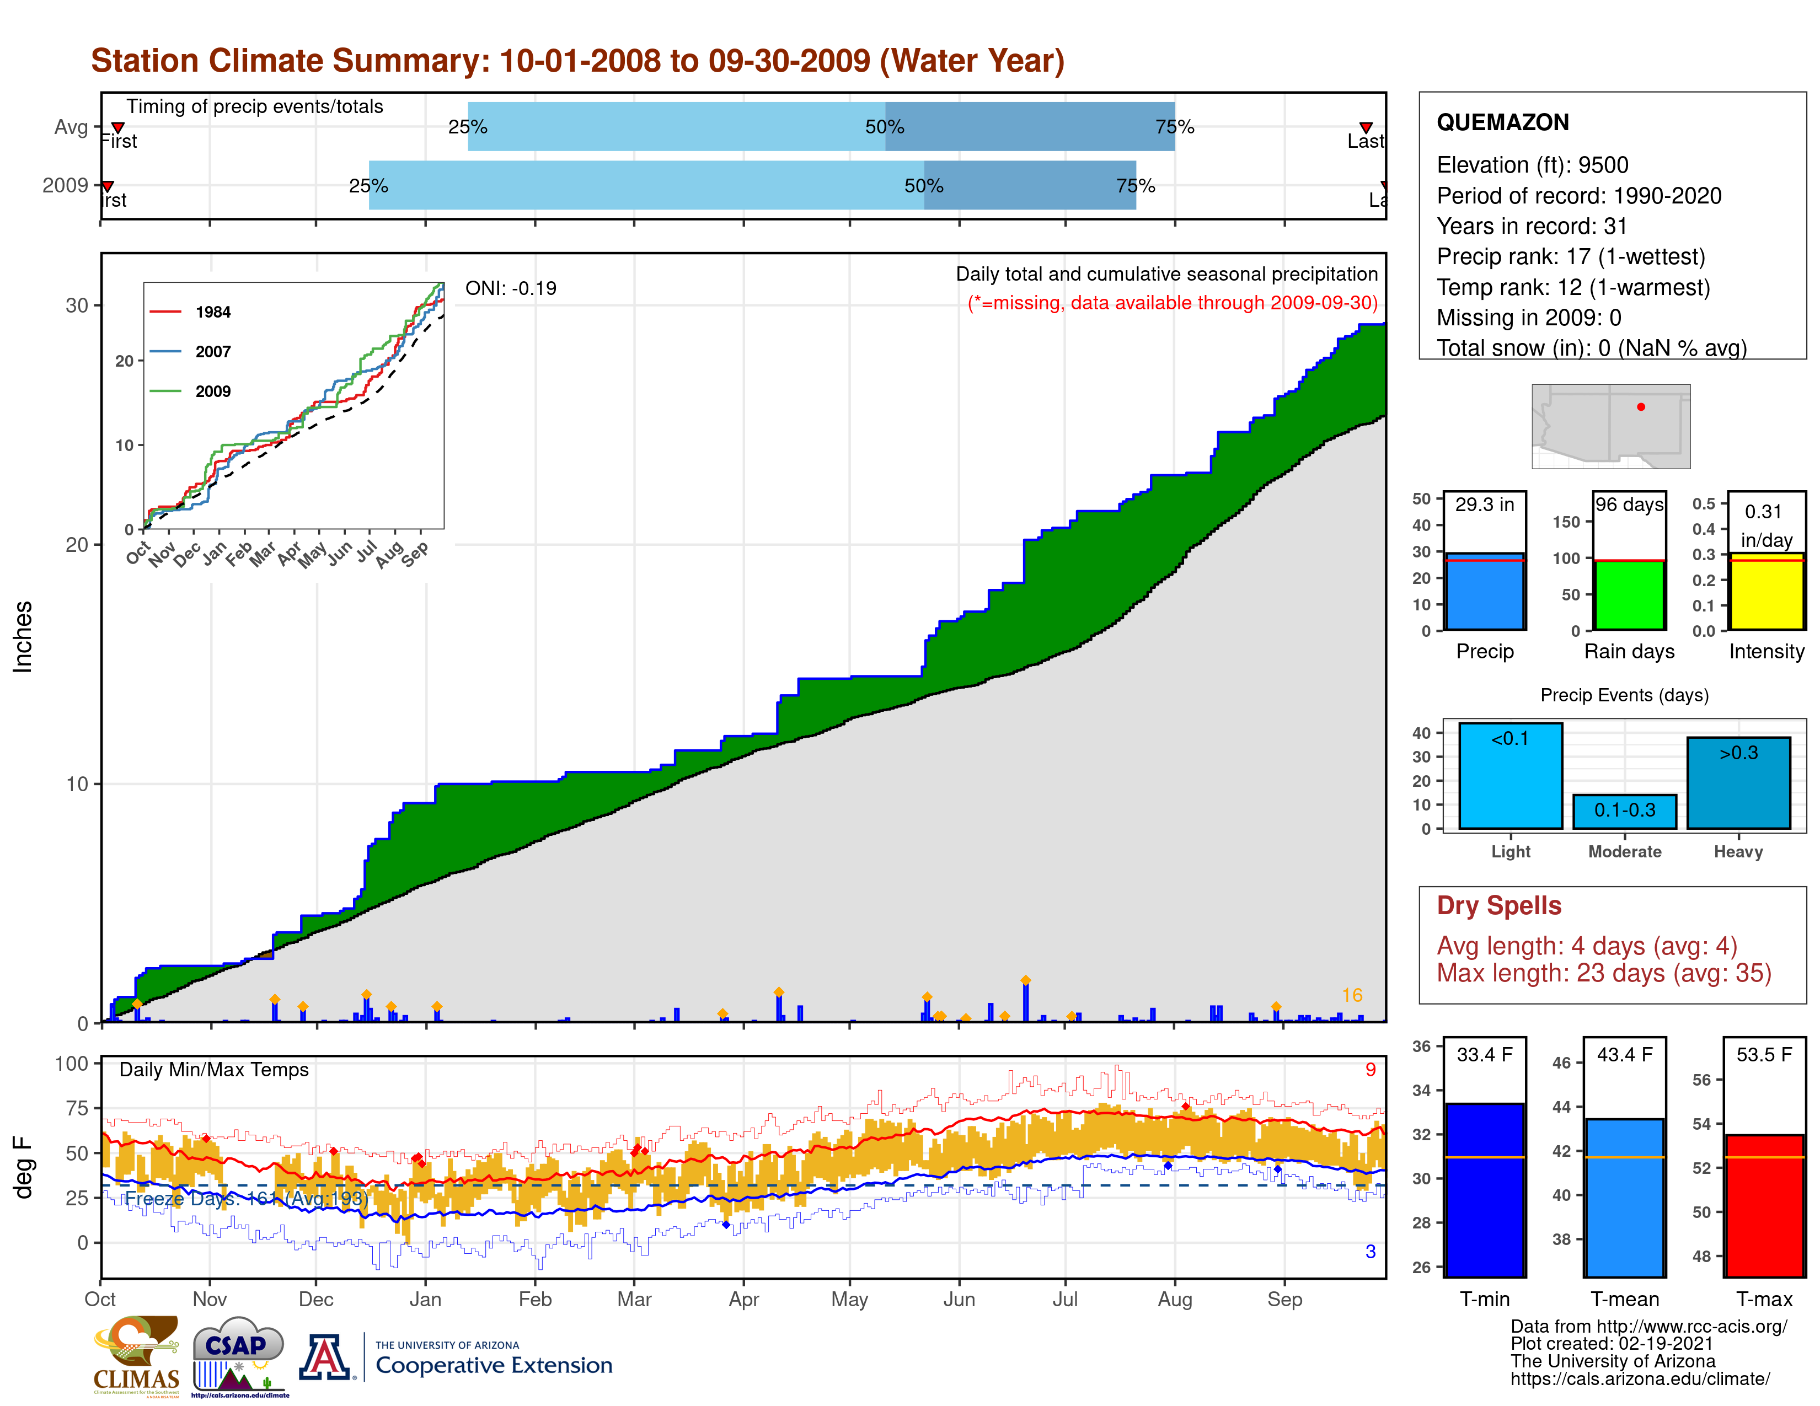Click the 53.5 F T-max value

pyautogui.click(x=1764, y=1054)
